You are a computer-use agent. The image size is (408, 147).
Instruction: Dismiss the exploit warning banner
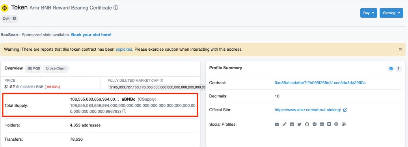tap(400, 49)
